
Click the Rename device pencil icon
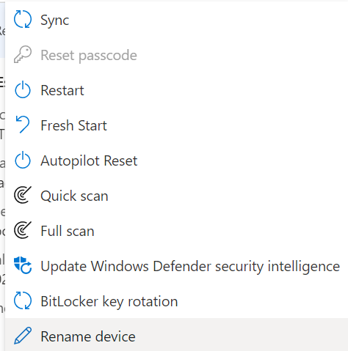click(23, 336)
